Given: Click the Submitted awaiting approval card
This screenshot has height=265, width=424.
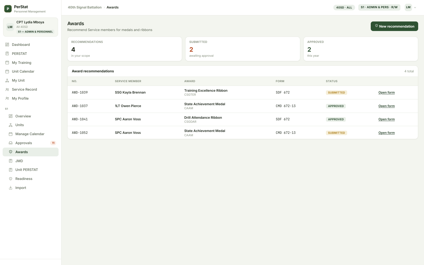Looking at the screenshot, I should (x=242, y=49).
